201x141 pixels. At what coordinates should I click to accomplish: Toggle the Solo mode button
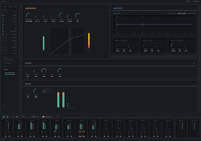coord(10,6)
